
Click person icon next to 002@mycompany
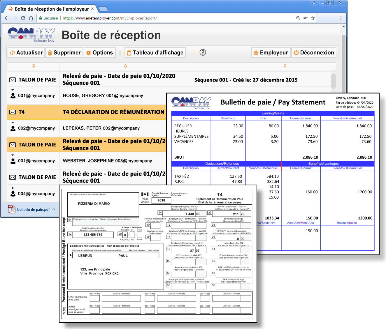click(13, 128)
